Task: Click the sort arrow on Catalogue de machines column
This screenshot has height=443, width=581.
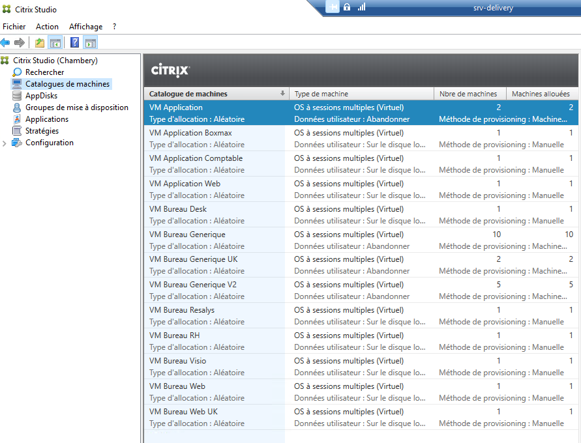Action: pyautogui.click(x=282, y=93)
